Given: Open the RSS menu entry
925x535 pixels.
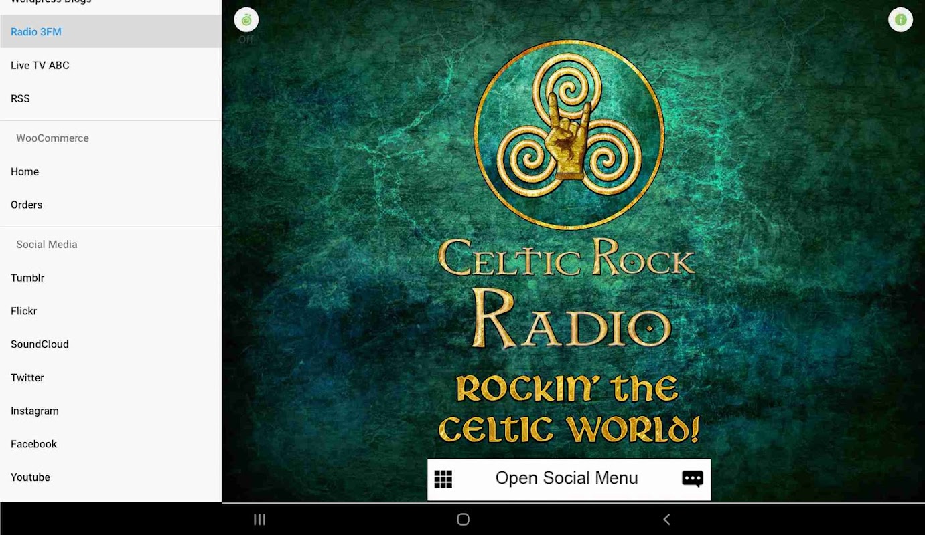Looking at the screenshot, I should pos(111,98).
